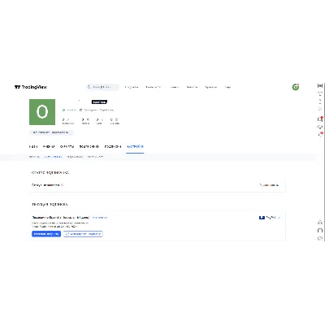Open the first header navigation menu item
The image size is (325, 325).
(x=132, y=87)
